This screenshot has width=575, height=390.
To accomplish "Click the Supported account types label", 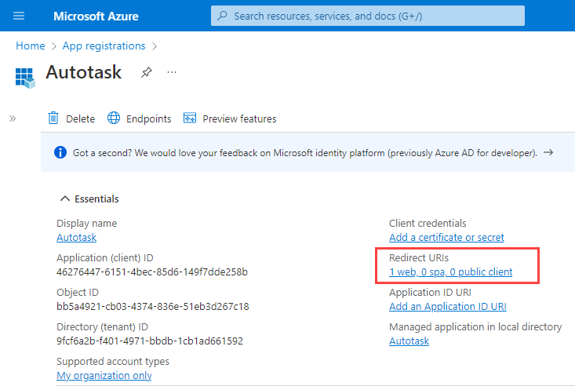I will (113, 362).
